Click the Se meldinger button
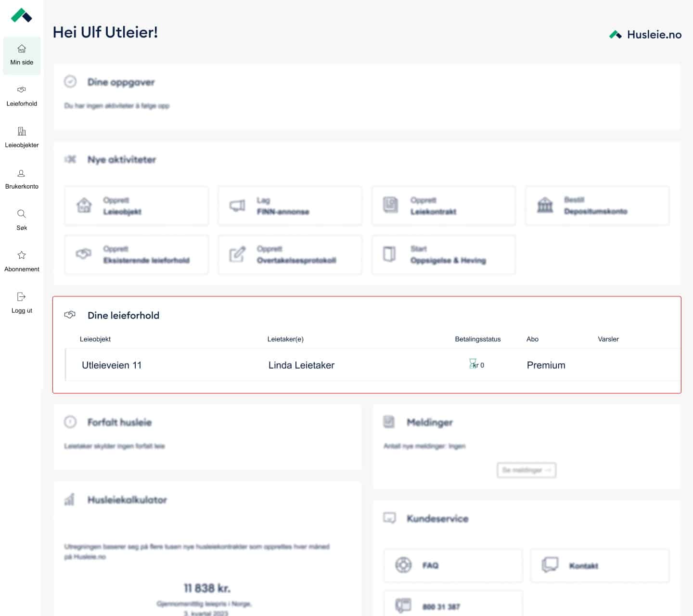This screenshot has width=693, height=616. [526, 470]
